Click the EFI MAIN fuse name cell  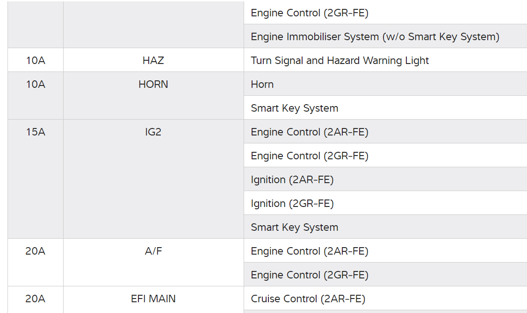(153, 299)
